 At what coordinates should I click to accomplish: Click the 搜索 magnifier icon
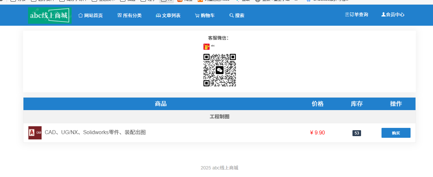click(231, 15)
